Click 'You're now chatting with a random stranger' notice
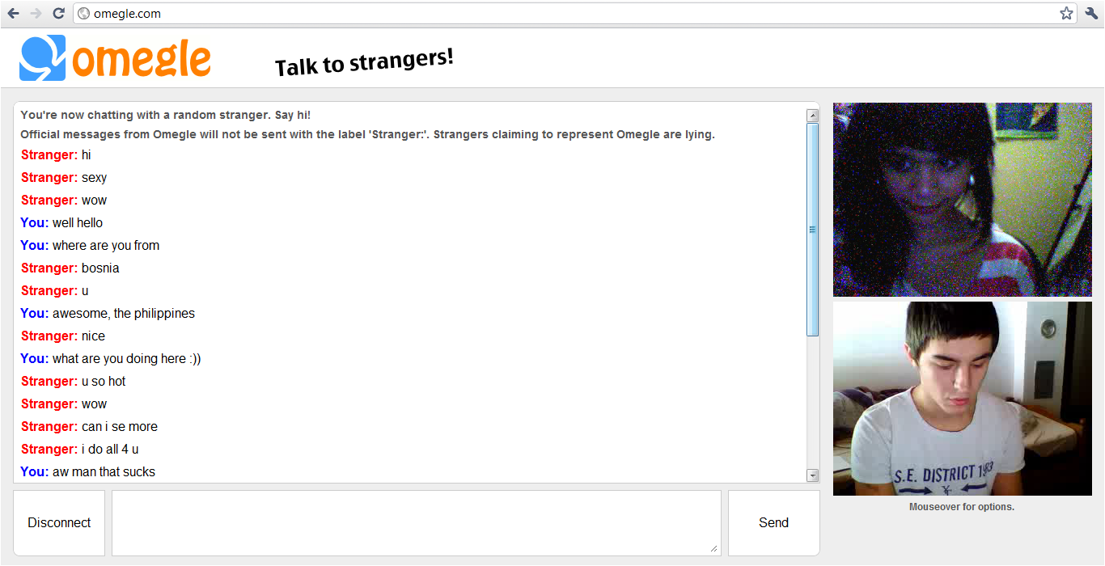Image resolution: width=1105 pixels, height=566 pixels. (166, 115)
